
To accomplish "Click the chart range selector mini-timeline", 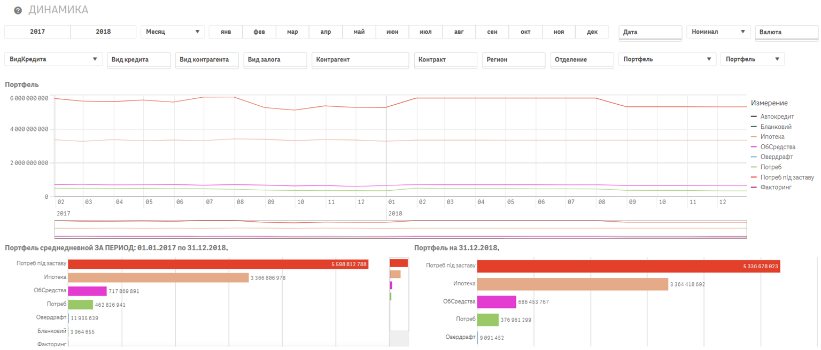I will (400, 229).
